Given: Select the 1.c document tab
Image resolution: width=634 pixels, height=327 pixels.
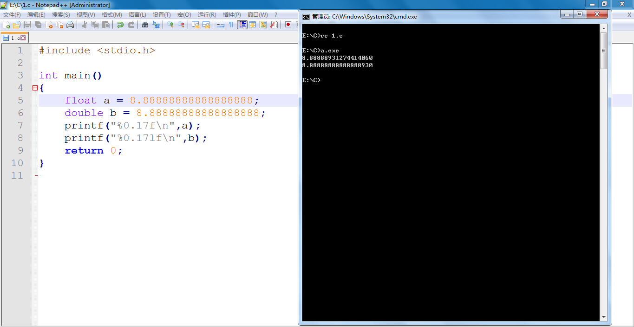Looking at the screenshot, I should click(14, 38).
